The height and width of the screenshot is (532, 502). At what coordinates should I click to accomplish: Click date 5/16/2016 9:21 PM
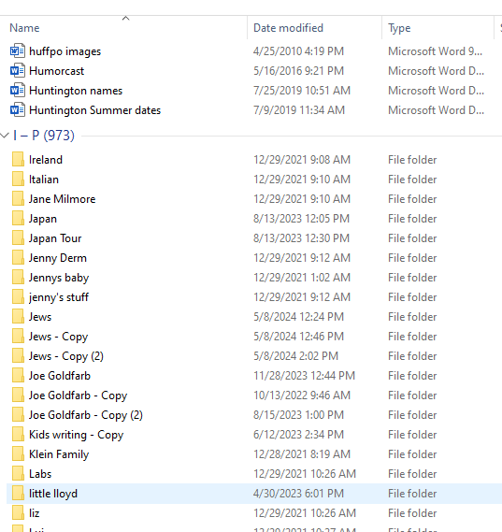point(298,71)
